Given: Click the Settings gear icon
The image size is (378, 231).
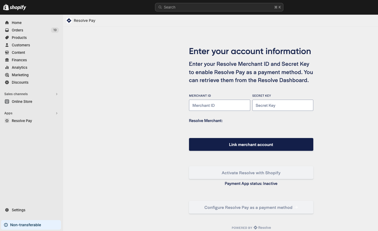Looking at the screenshot, I should (x=7, y=210).
